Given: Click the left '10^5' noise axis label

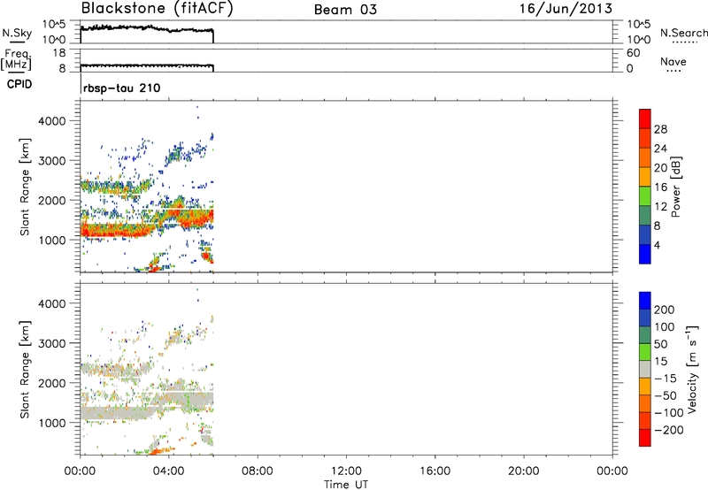Looking at the screenshot, I should 54,24.
